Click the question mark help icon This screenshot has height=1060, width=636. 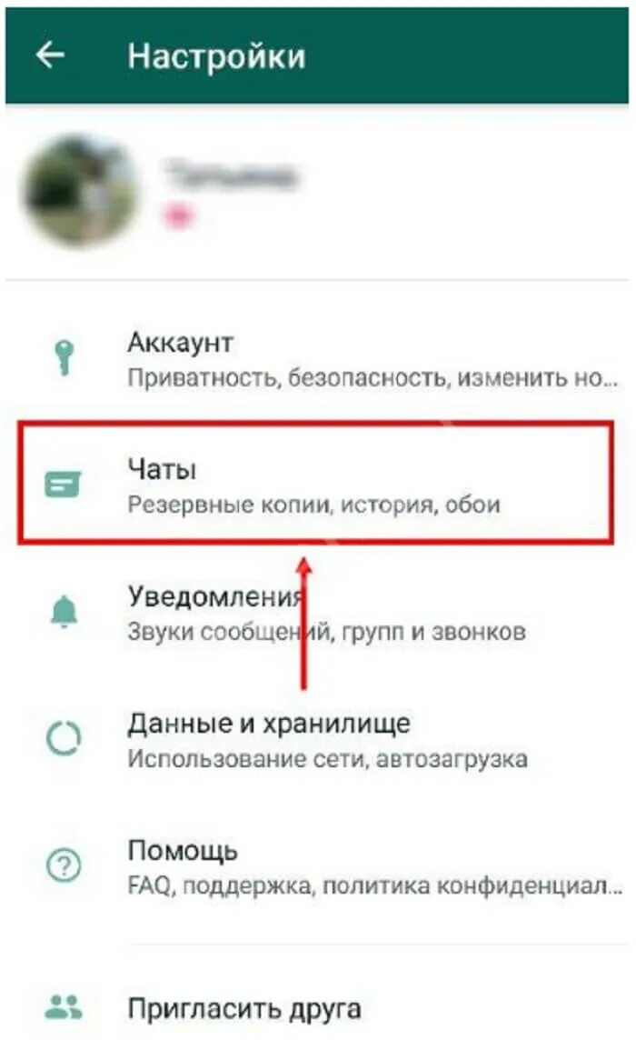(64, 865)
